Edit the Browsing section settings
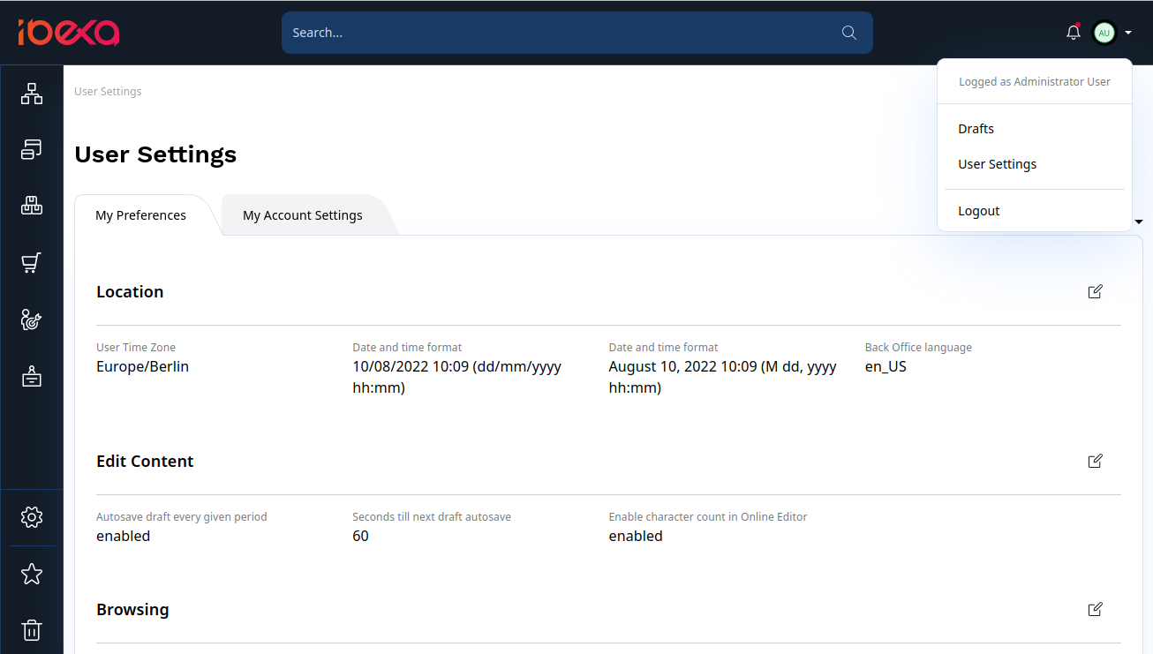This screenshot has height=654, width=1153. click(x=1096, y=609)
